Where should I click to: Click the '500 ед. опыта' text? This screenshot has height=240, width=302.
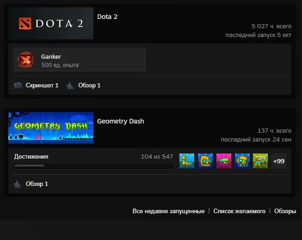(60, 65)
